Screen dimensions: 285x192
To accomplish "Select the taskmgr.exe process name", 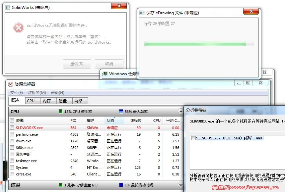I will click(26, 161).
